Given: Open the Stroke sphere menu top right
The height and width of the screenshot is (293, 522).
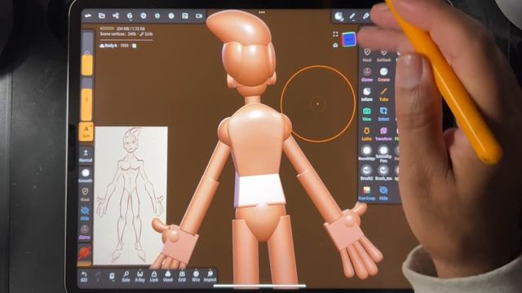Looking at the screenshot, I should [338, 16].
